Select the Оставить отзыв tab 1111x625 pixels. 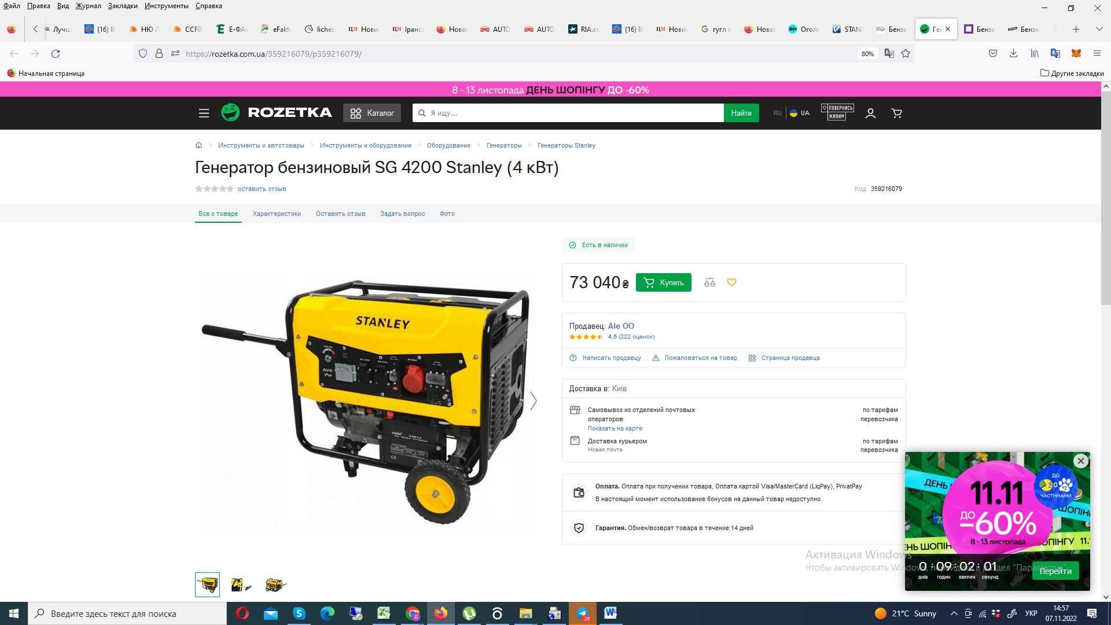[x=340, y=214]
